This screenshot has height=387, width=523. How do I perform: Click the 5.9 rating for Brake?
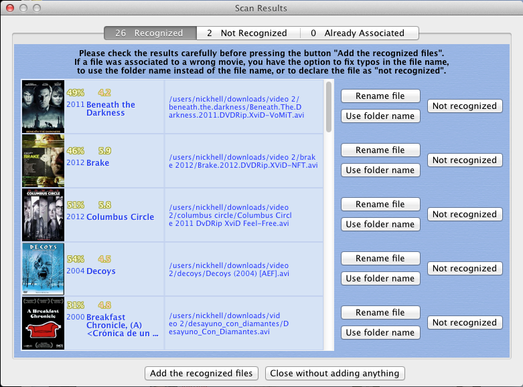tap(104, 151)
